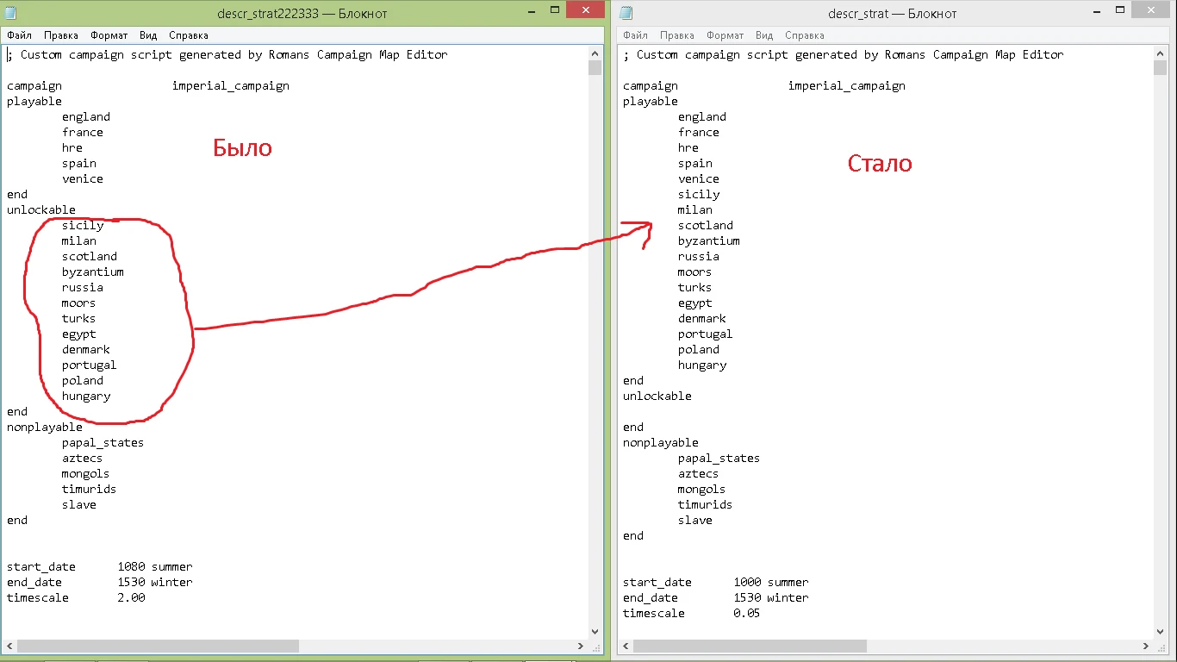Open Правка menu in descr_strat222333 window
This screenshot has height=662, width=1177.
pyautogui.click(x=61, y=35)
